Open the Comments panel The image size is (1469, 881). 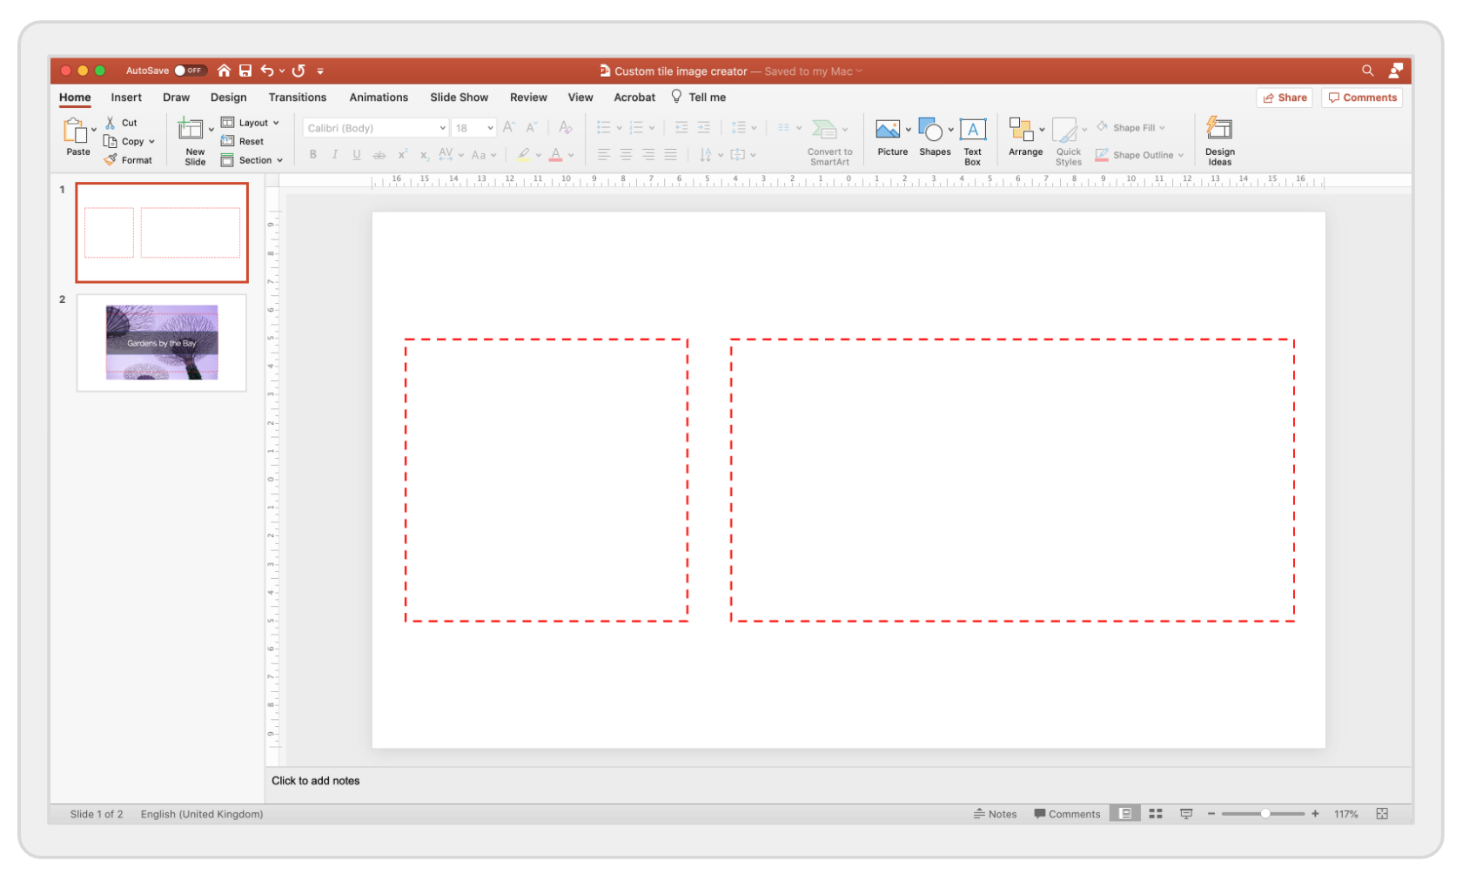pos(1361,97)
